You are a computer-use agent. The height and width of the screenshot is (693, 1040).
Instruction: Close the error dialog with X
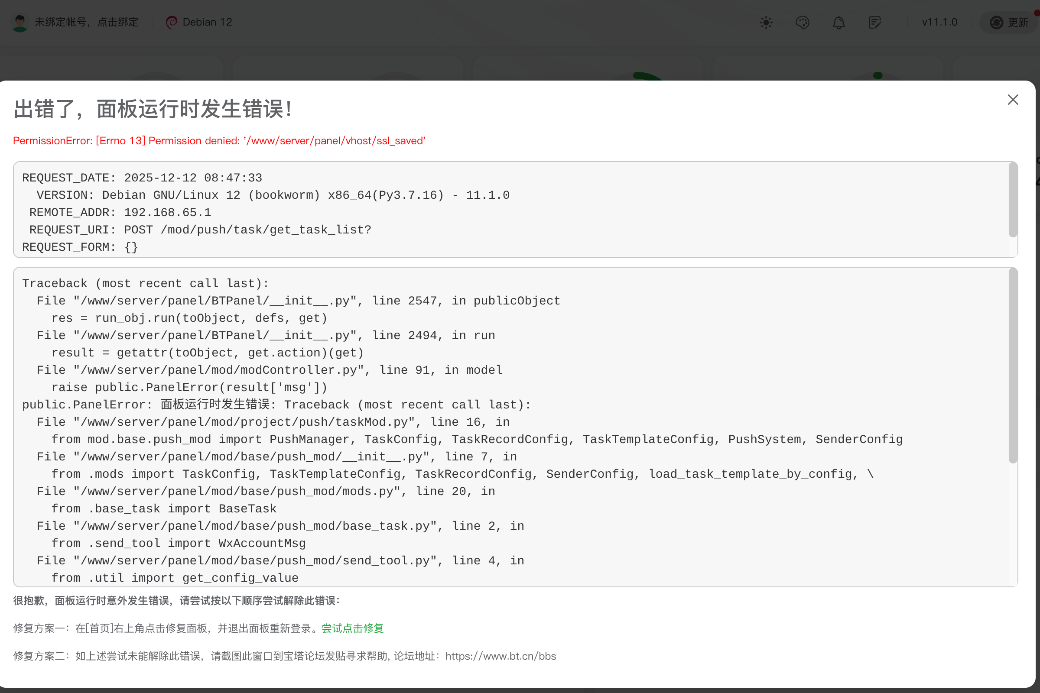[x=1013, y=100]
